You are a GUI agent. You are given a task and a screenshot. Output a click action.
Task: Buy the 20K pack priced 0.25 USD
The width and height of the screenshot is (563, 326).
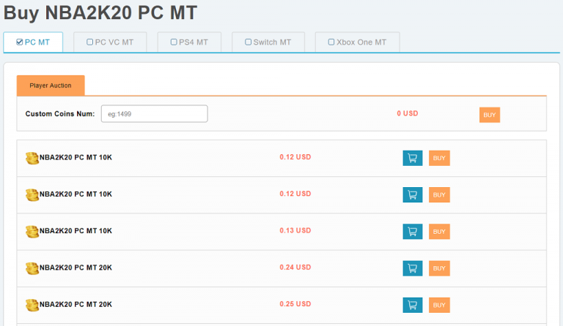pyautogui.click(x=439, y=306)
